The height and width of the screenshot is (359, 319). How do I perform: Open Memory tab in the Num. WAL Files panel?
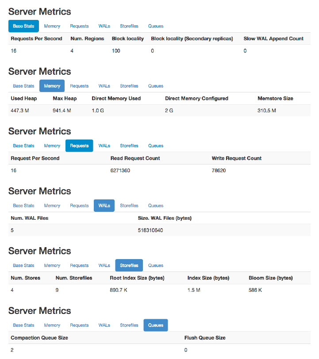pos(52,206)
